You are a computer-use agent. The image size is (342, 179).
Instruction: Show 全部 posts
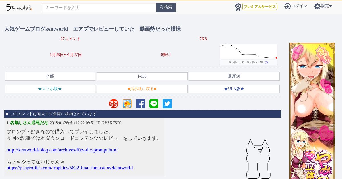pyautogui.click(x=50, y=76)
